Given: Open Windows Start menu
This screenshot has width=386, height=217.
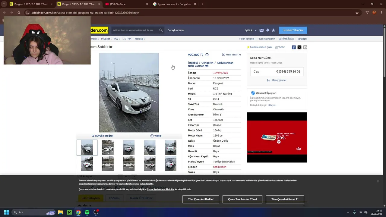Looking at the screenshot, I should click(x=6, y=212).
